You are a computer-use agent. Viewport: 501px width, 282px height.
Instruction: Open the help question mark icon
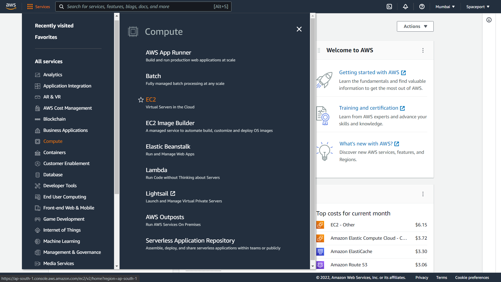pos(422,7)
